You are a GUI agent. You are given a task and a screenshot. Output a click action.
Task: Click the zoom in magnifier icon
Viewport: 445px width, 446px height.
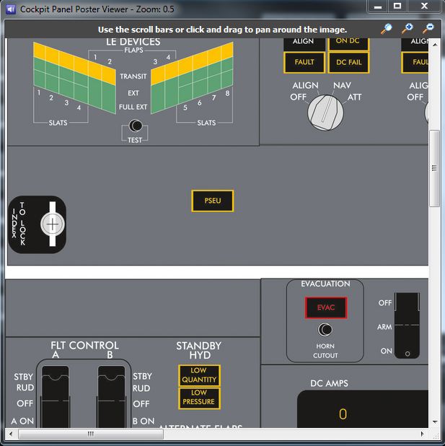coord(407,29)
